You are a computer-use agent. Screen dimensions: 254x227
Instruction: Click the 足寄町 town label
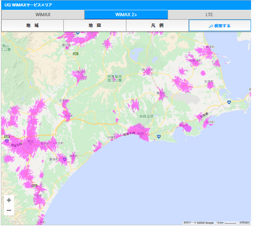tap(63, 101)
